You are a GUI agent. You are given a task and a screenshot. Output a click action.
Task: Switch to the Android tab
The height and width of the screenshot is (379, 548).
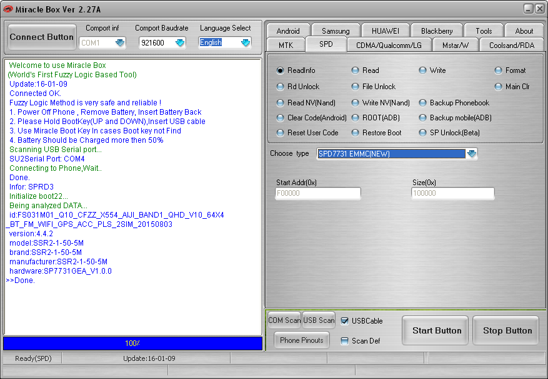point(288,31)
